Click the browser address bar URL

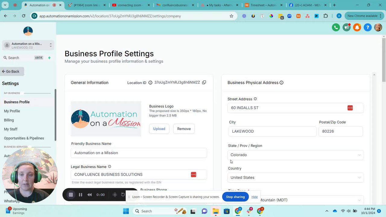coord(110,16)
